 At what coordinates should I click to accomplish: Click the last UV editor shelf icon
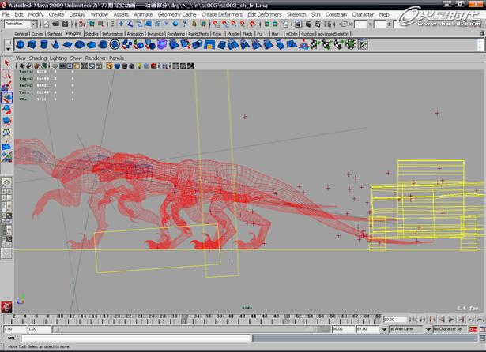(363, 44)
